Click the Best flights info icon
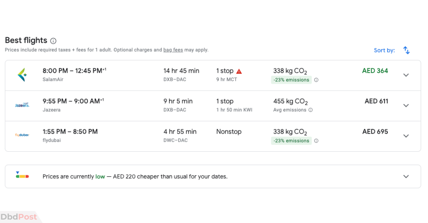This screenshot has height=223, width=428. (53, 41)
